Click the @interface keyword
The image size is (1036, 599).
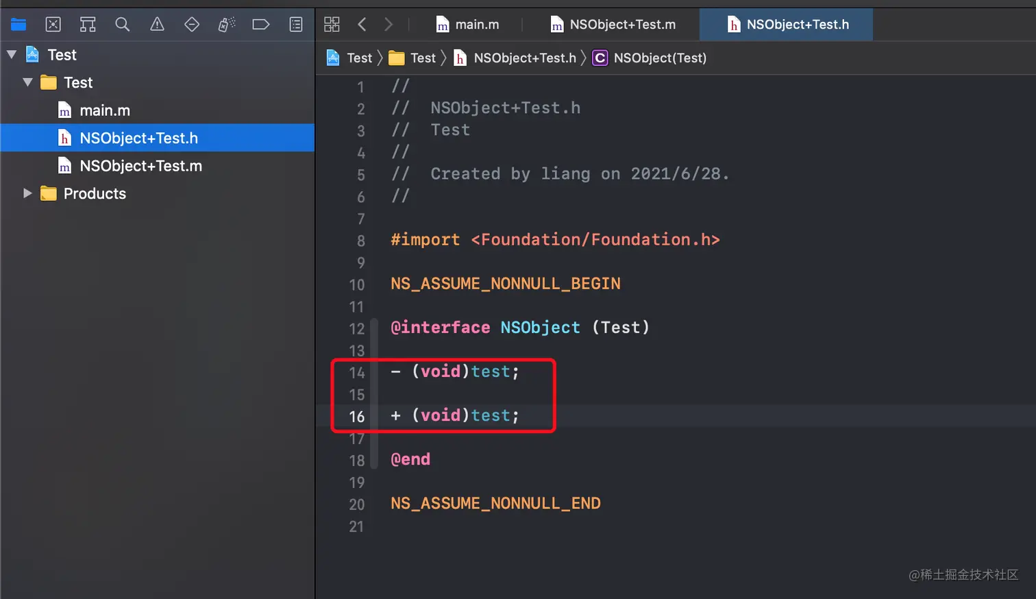(441, 328)
